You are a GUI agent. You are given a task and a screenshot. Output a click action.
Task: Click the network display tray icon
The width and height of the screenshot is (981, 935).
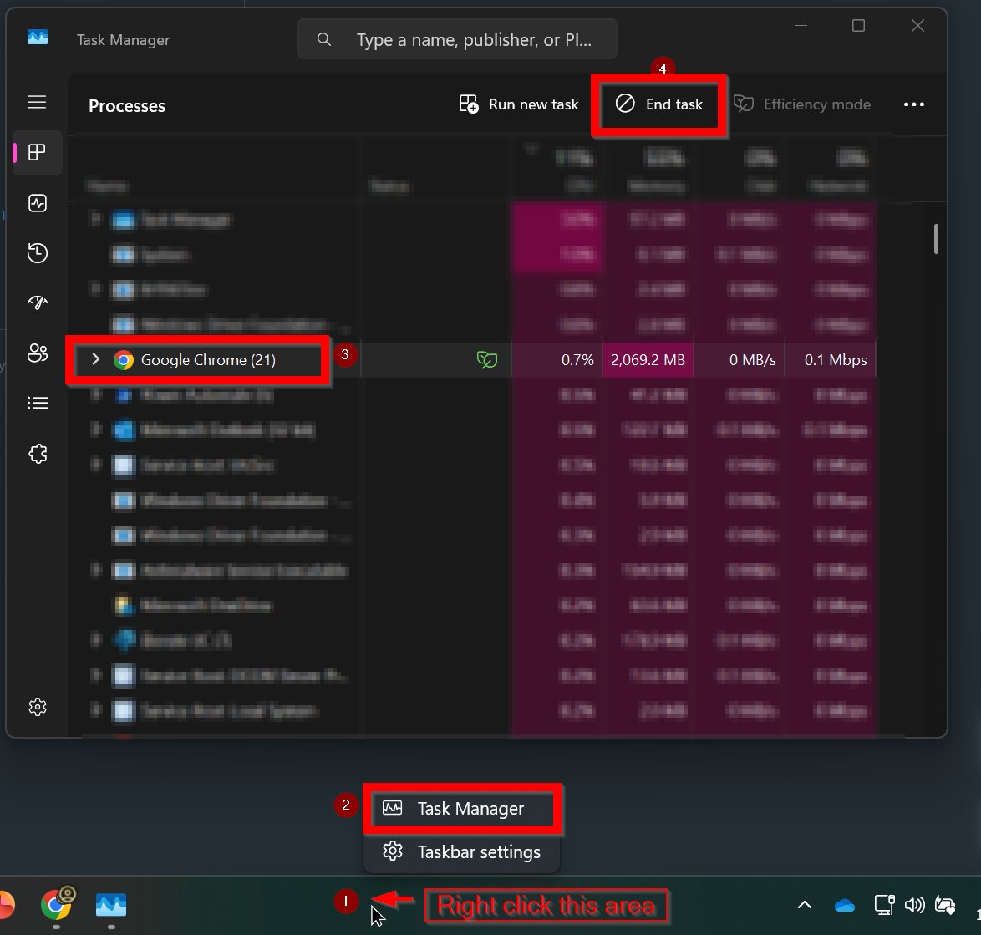pyautogui.click(x=884, y=905)
